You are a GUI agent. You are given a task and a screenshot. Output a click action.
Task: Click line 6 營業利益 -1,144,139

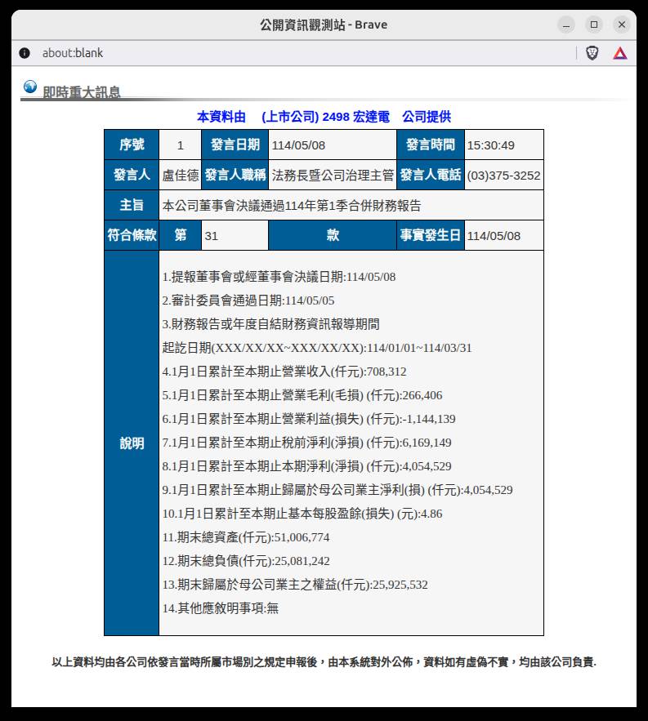pos(309,419)
